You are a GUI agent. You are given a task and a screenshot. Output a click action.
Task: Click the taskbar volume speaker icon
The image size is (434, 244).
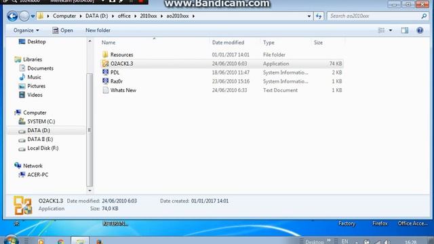(x=387, y=242)
